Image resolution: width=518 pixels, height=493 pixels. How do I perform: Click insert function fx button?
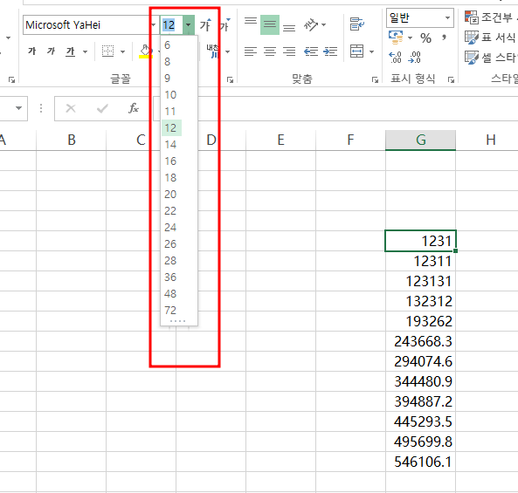(134, 108)
